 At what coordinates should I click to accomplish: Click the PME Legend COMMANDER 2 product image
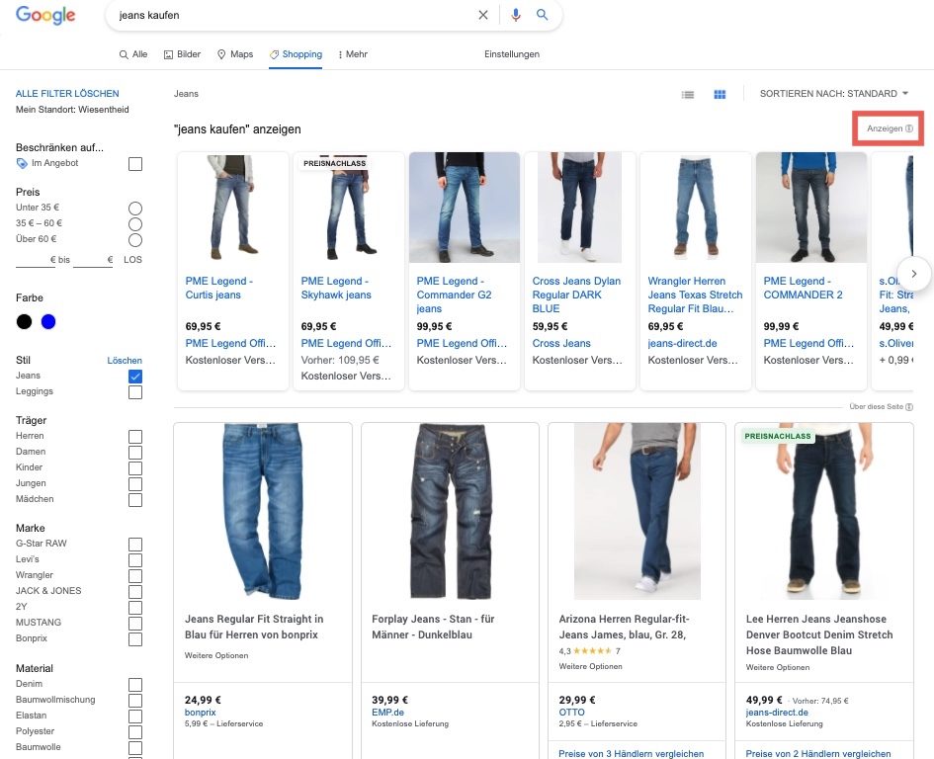(x=811, y=208)
